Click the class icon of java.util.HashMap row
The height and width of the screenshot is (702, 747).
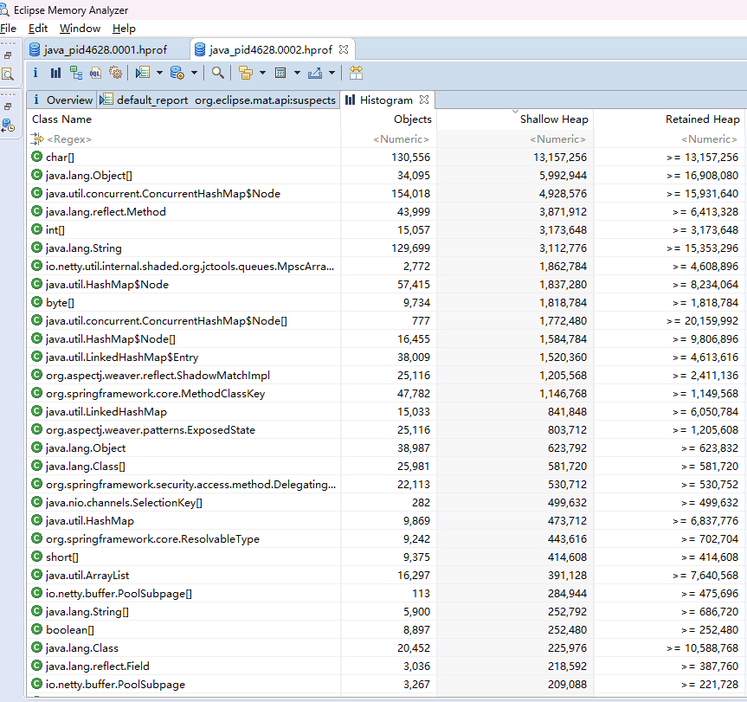pos(36,520)
